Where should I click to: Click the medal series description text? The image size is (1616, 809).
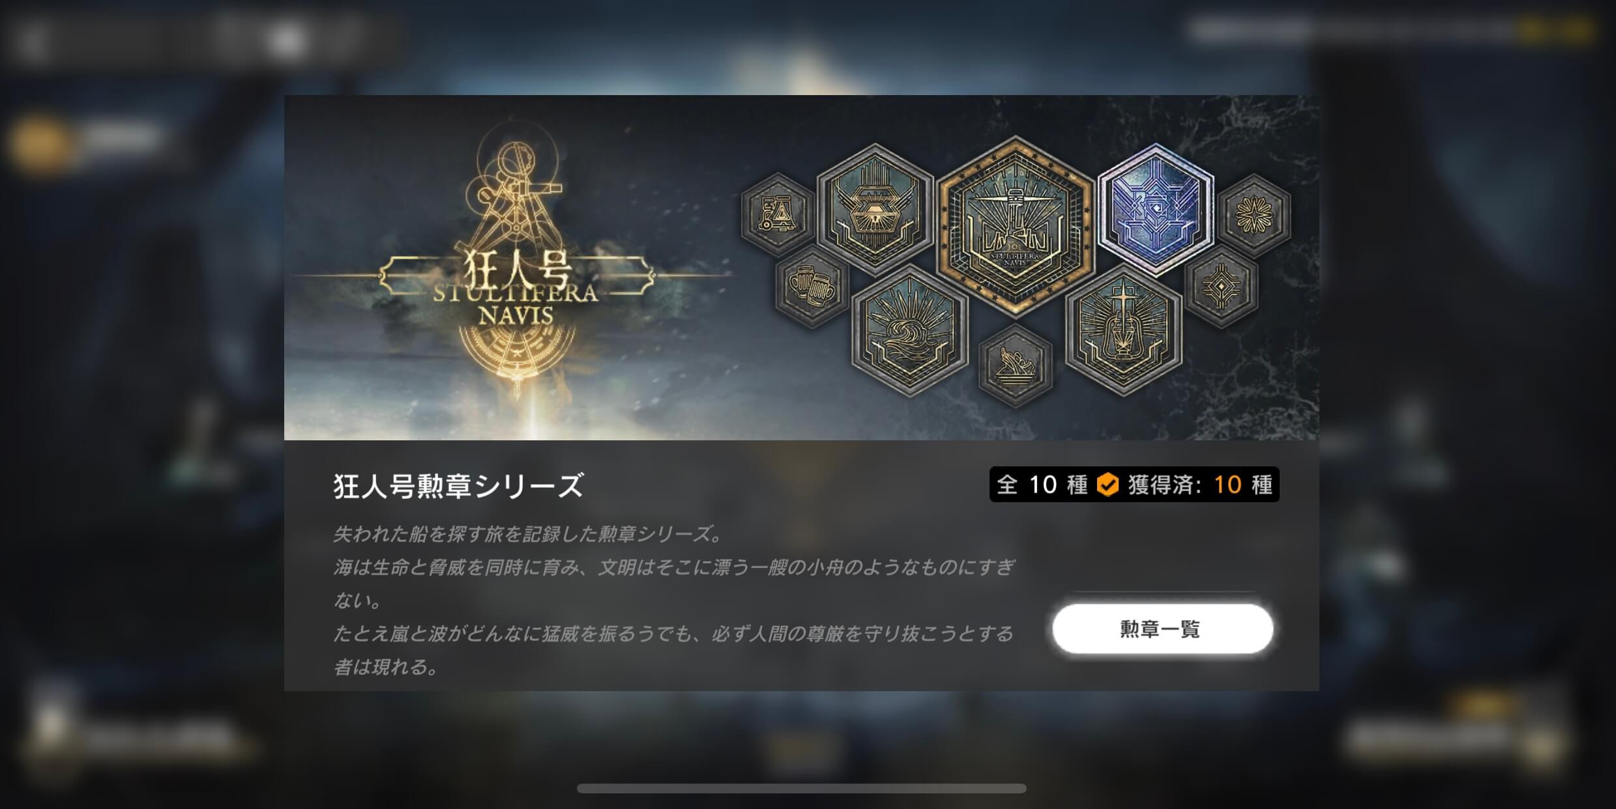[x=673, y=600]
